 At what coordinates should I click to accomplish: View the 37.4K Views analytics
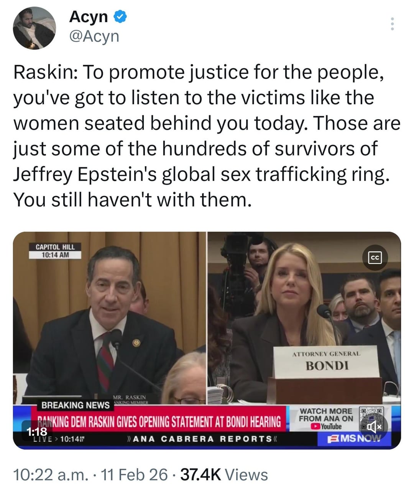[224, 475]
